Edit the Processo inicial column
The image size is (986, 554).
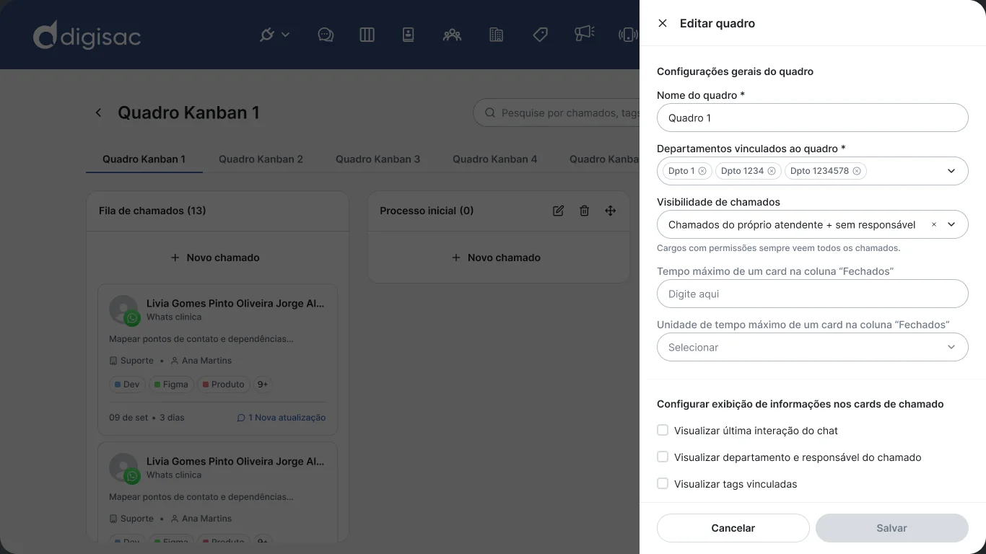coord(558,211)
